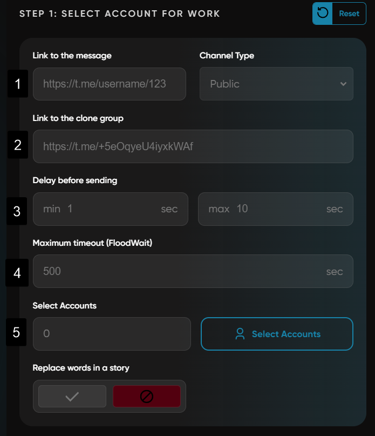Click the Reset circular arrow icon

point(323,14)
